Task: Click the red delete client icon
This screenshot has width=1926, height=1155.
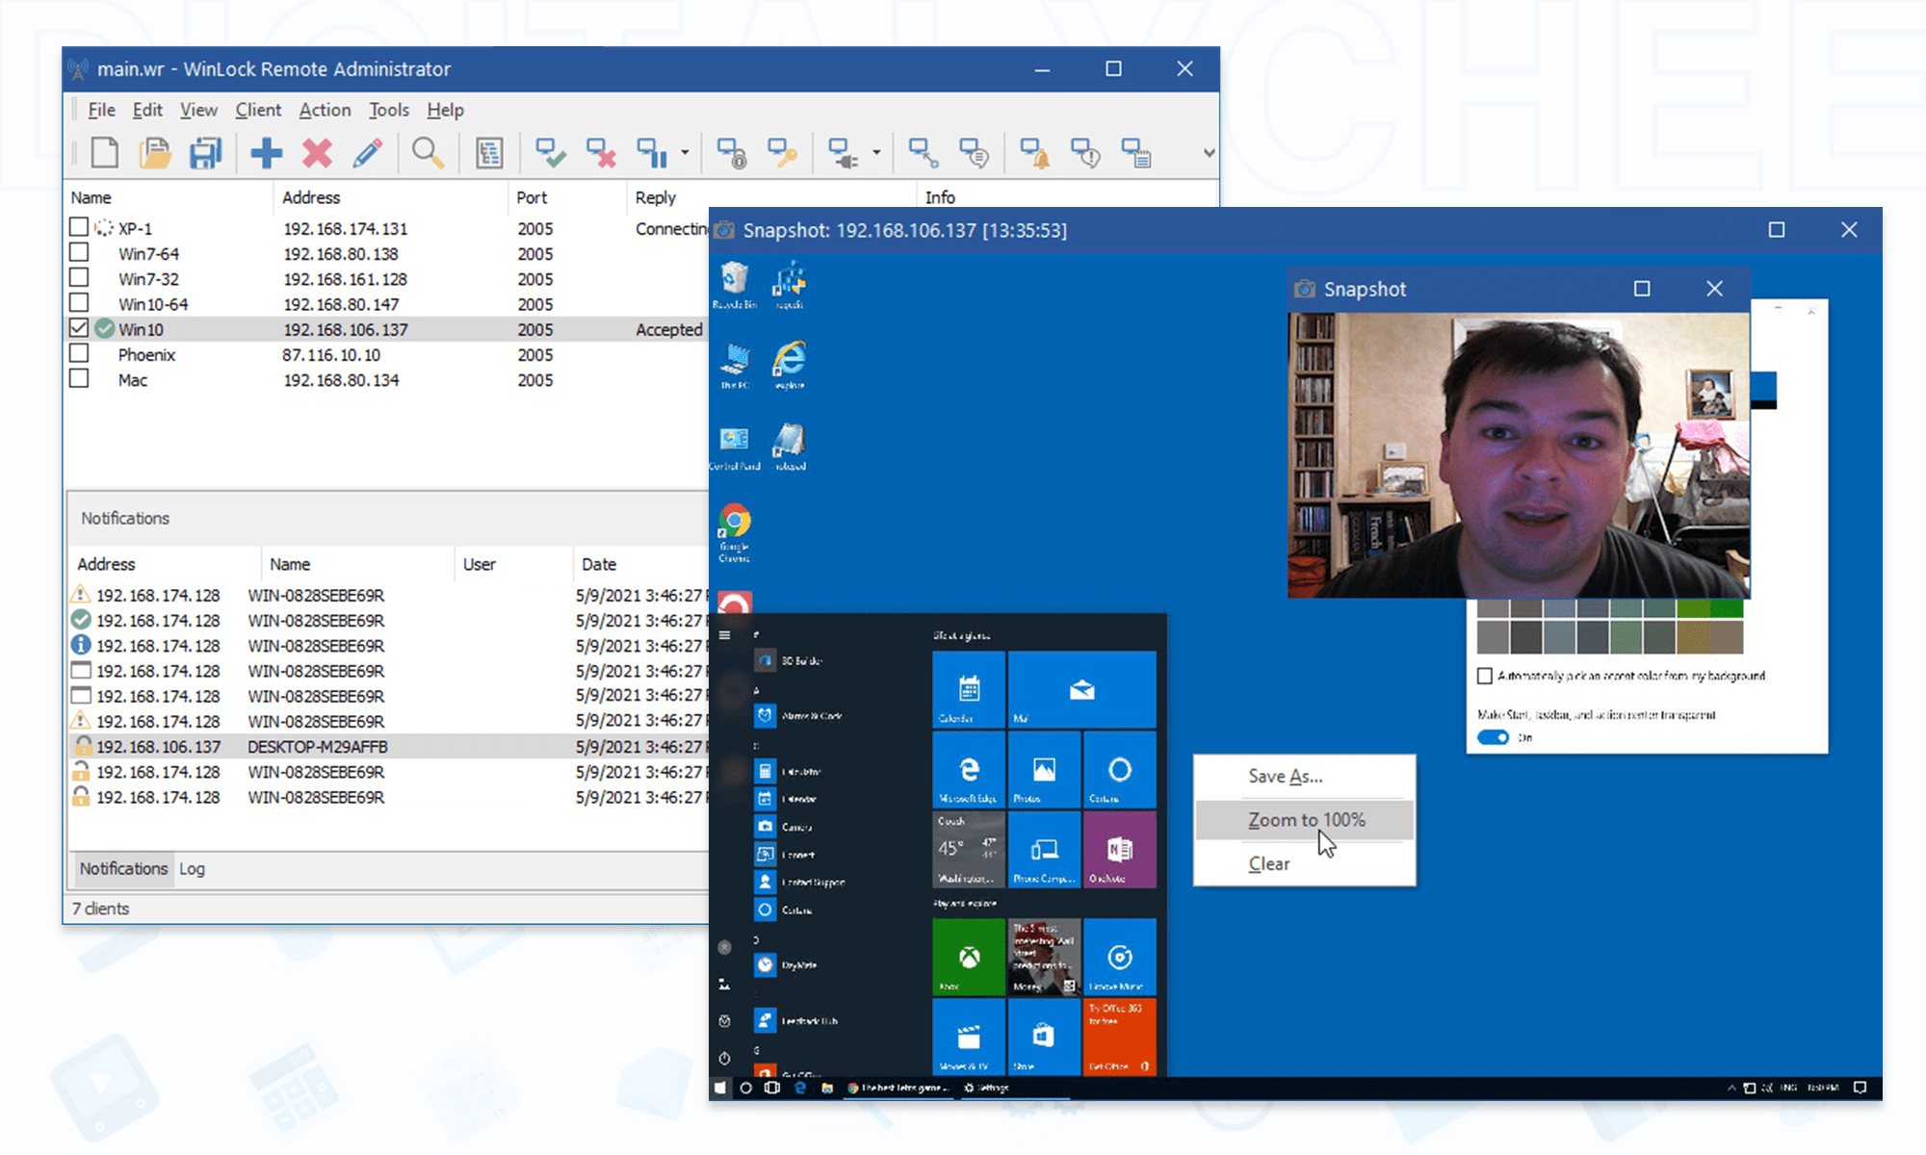Action: coord(317,153)
